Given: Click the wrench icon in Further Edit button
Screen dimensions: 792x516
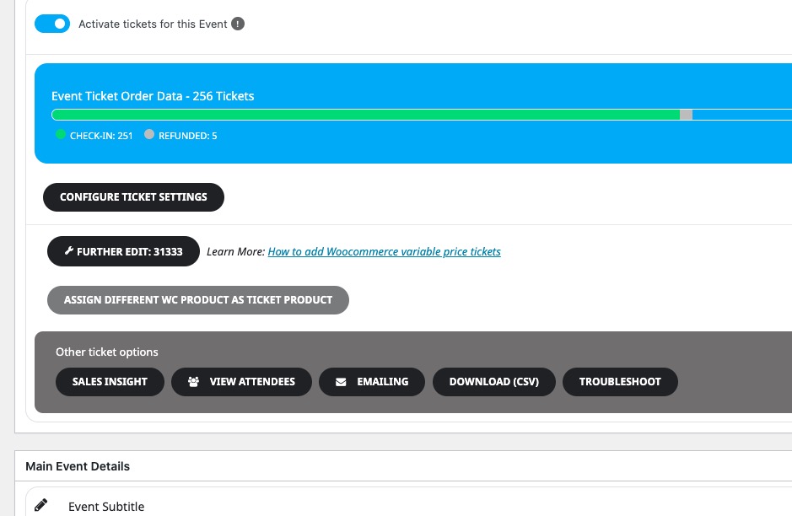Looking at the screenshot, I should coord(69,250).
